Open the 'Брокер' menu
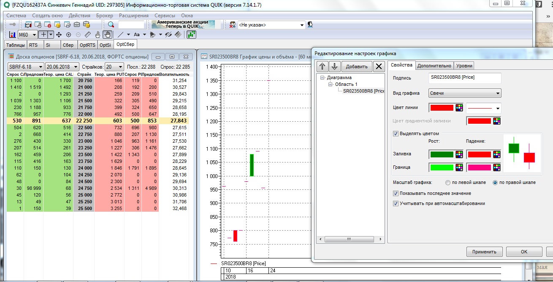This screenshot has height=282, width=553. pyautogui.click(x=104, y=15)
